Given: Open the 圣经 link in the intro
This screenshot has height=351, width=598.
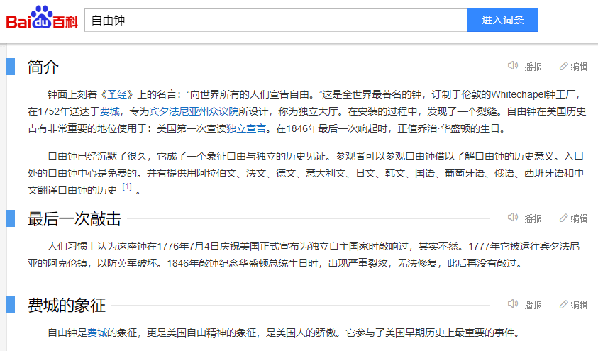Looking at the screenshot, I should [117, 94].
